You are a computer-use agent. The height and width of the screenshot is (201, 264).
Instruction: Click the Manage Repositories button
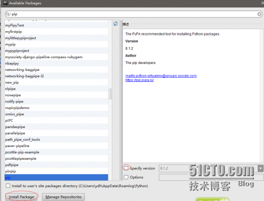point(63,197)
